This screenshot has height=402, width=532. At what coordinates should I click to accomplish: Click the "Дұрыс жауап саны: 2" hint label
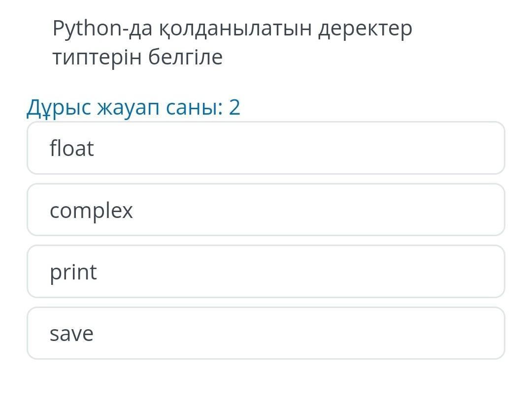tap(133, 107)
